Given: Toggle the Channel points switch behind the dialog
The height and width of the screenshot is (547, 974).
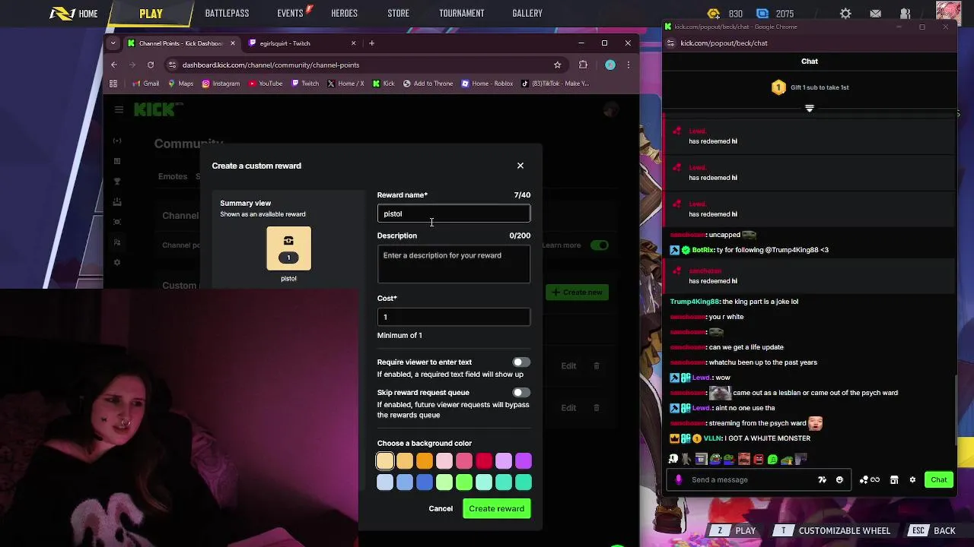Looking at the screenshot, I should point(600,245).
